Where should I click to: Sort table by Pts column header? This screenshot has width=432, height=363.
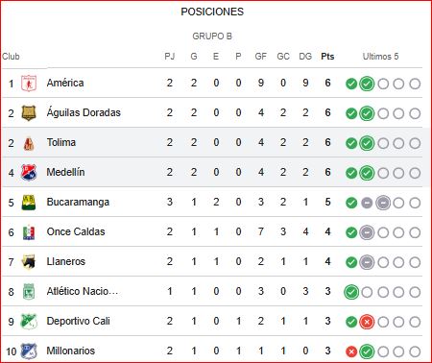click(x=327, y=57)
